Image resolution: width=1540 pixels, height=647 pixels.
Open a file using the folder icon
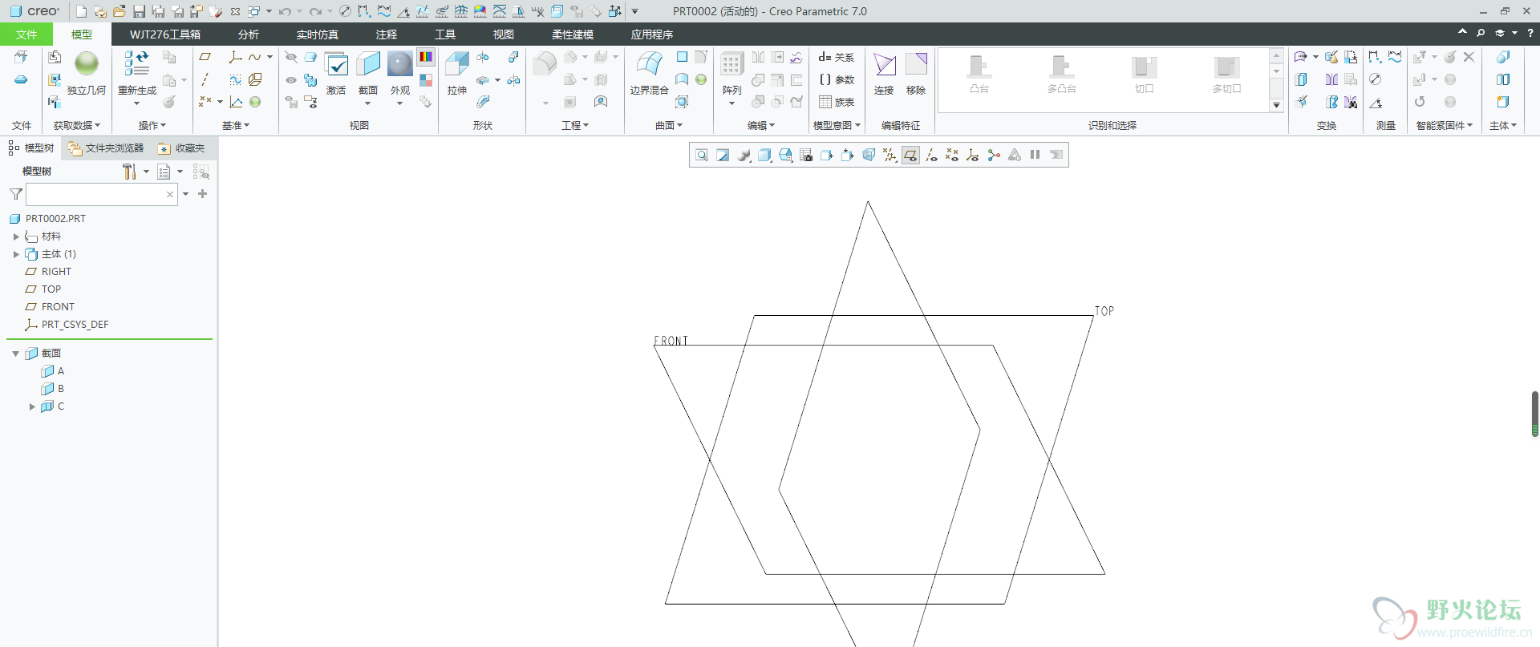coord(120,11)
